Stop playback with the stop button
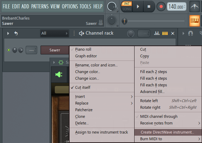 (x=149, y=6)
